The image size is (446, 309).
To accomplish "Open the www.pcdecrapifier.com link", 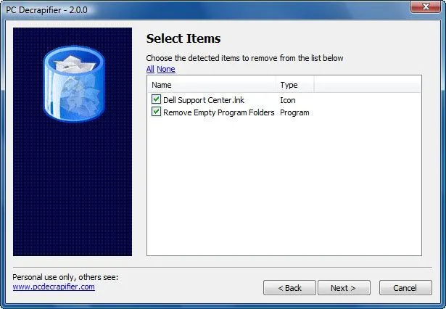I will click(x=54, y=287).
